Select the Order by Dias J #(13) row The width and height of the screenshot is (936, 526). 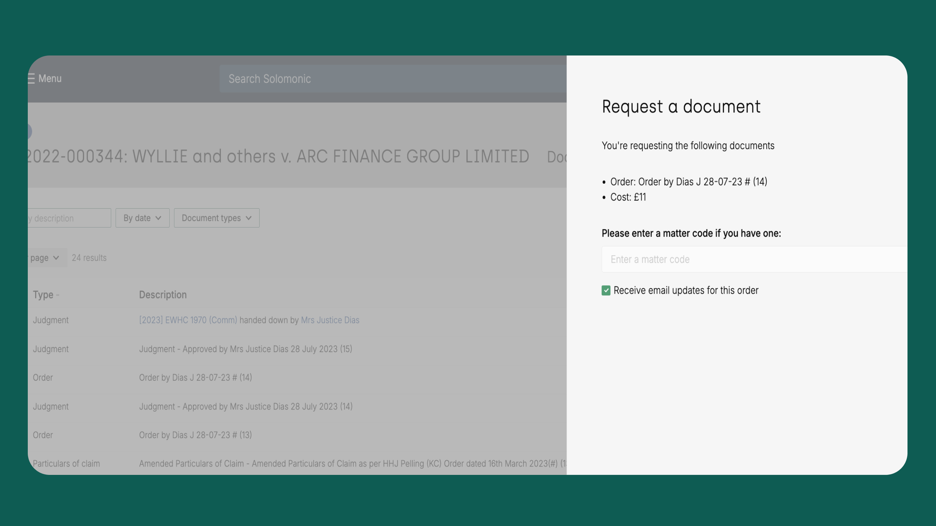195,435
